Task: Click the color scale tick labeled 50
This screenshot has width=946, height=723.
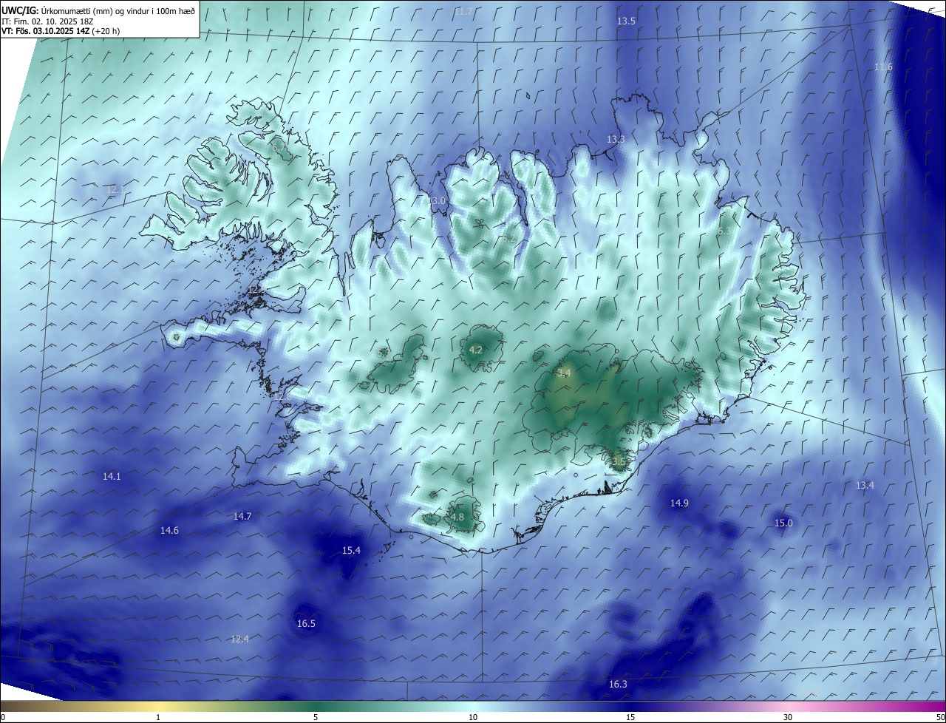Action: (x=939, y=717)
